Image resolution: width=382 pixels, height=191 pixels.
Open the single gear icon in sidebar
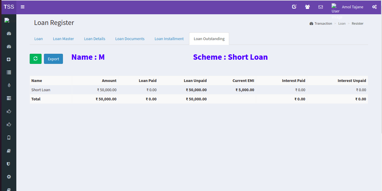tap(9, 177)
